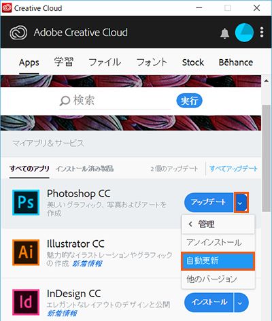Screen dimensions: 272x321
Task: Click the InDesign インストール button
Action: tap(209, 303)
